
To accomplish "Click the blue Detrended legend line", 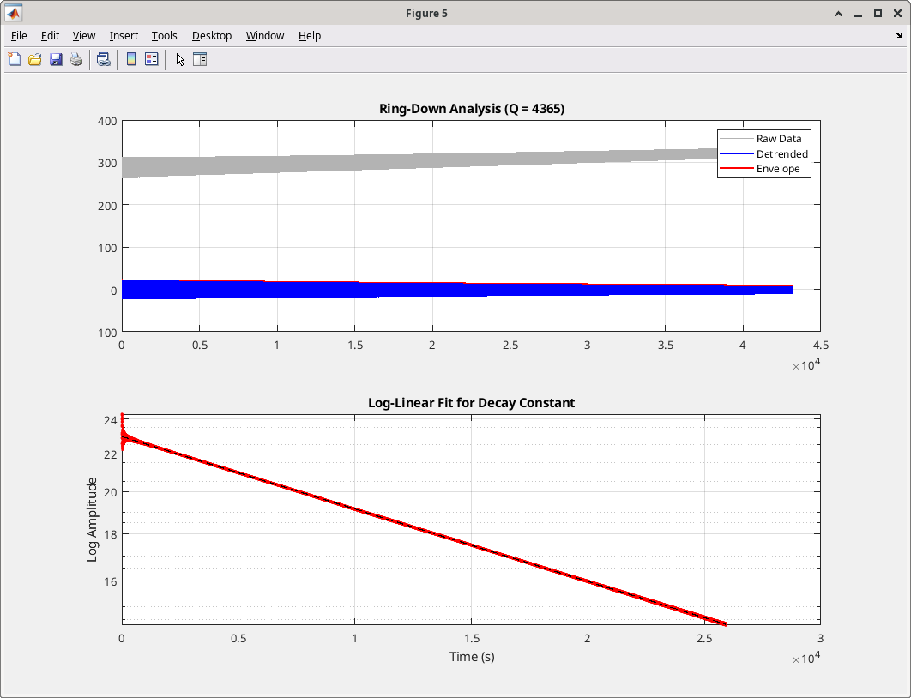I will click(x=736, y=153).
